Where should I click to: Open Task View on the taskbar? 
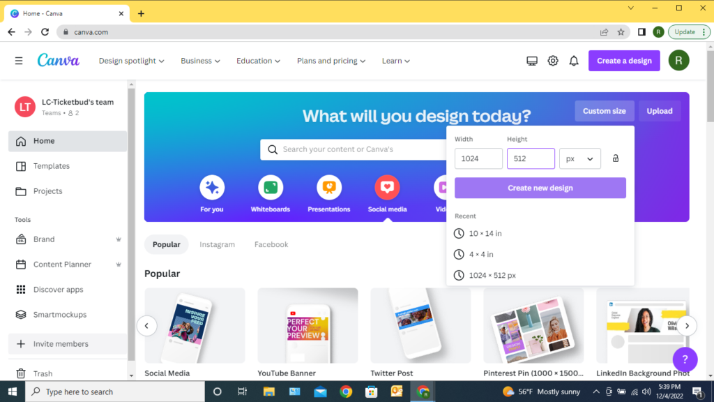pos(242,392)
